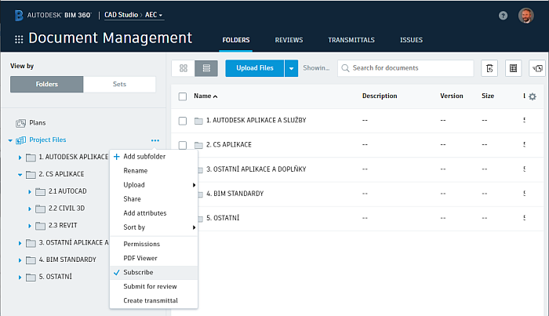Expand the 4. BIM STANDARDY tree node
The height and width of the screenshot is (316, 549).
pyautogui.click(x=20, y=260)
